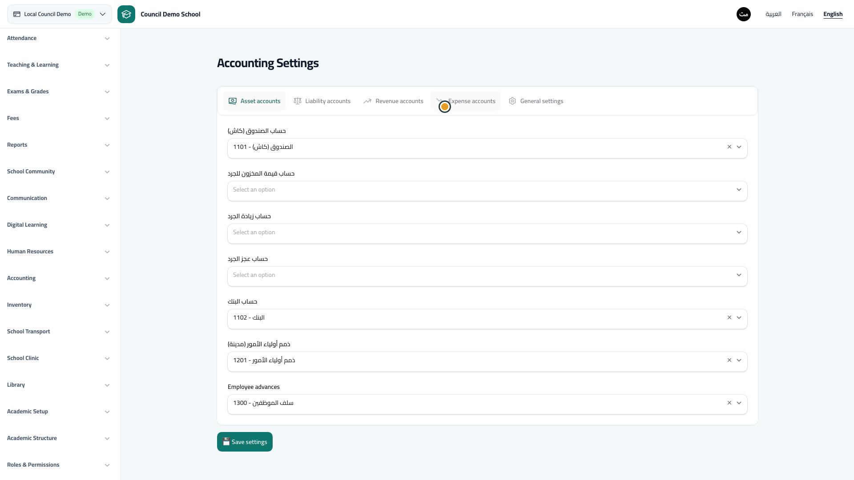This screenshot has height=480, width=854.
Task: Select English language
Action: click(x=833, y=14)
